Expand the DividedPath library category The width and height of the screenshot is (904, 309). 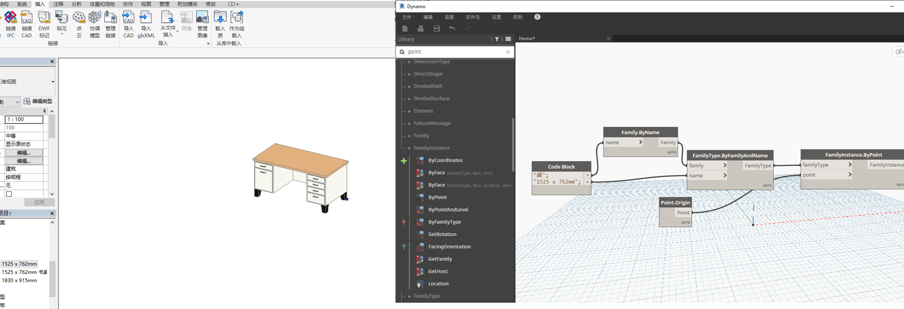tap(409, 87)
